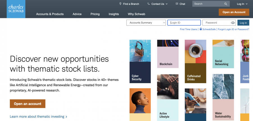This screenshot has width=253, height=121.
Task: Click the SchwabSafe lock icon
Action: coord(201,29)
